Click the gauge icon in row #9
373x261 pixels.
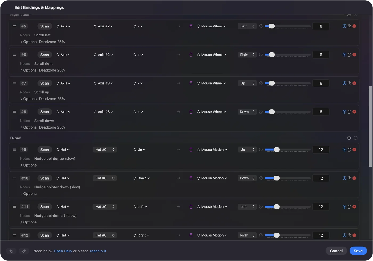pos(261,150)
